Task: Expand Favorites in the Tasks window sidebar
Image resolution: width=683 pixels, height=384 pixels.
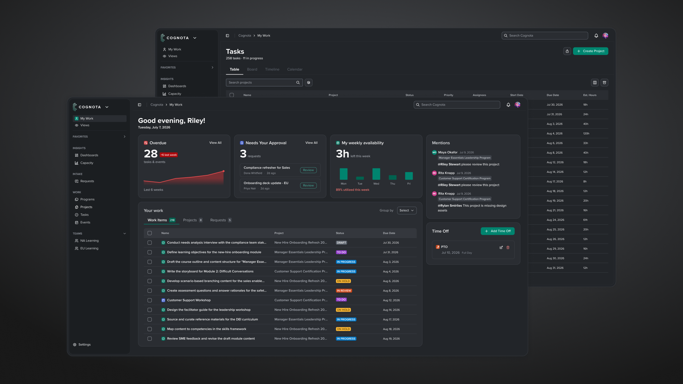Action: click(212, 68)
